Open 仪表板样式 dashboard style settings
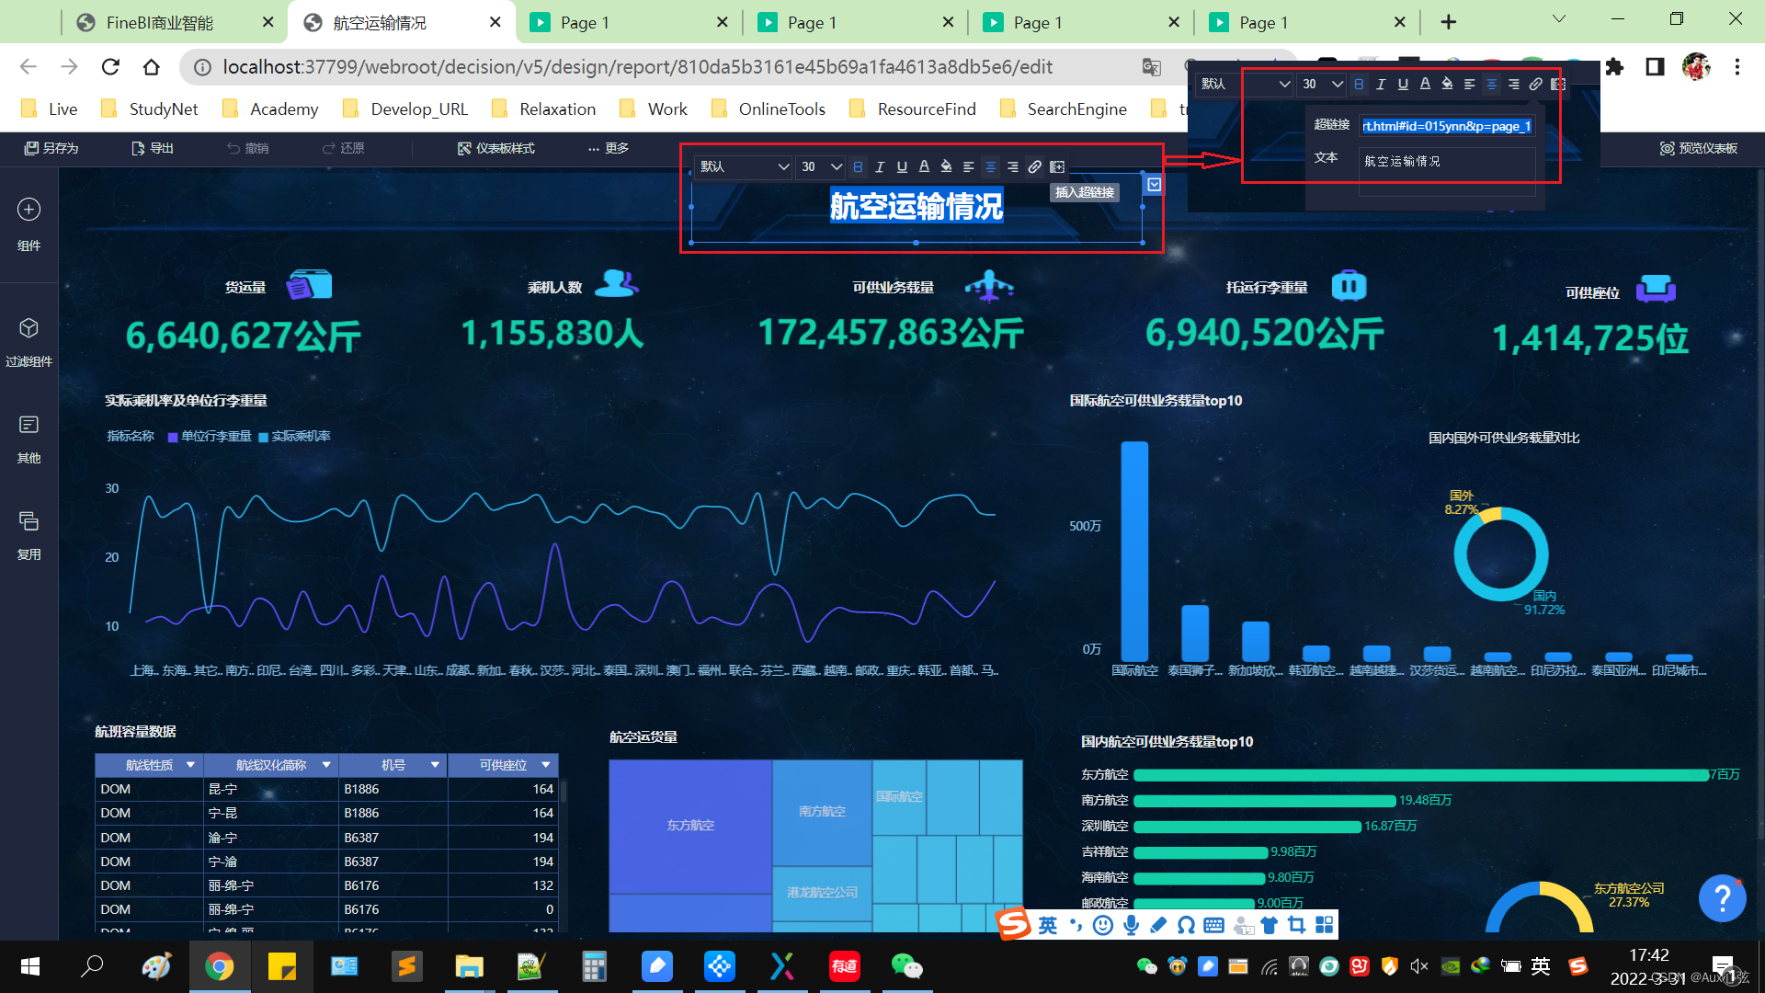Screen dimensions: 1765x993 (x=495, y=148)
